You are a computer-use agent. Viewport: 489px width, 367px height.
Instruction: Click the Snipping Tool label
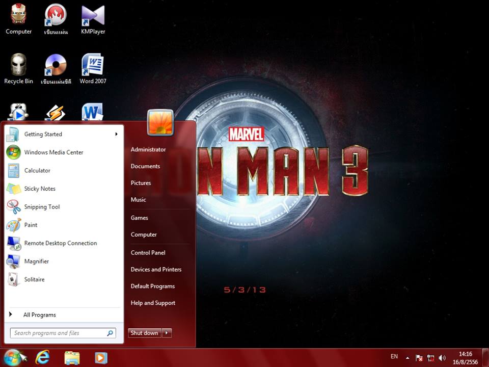[x=42, y=207]
